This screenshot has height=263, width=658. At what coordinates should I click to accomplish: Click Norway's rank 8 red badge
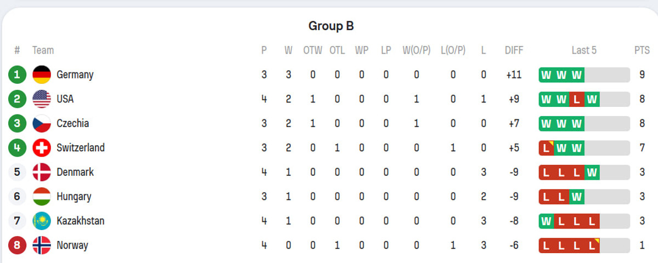coord(17,245)
